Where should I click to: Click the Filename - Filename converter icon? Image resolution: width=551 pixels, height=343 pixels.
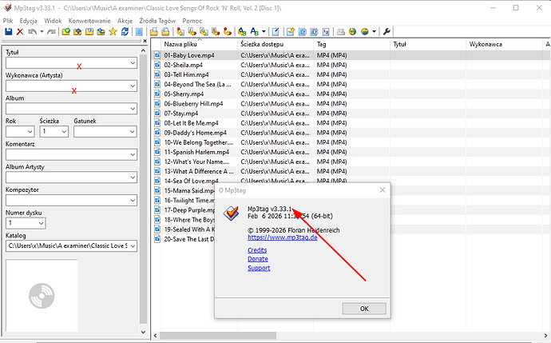[x=204, y=32]
